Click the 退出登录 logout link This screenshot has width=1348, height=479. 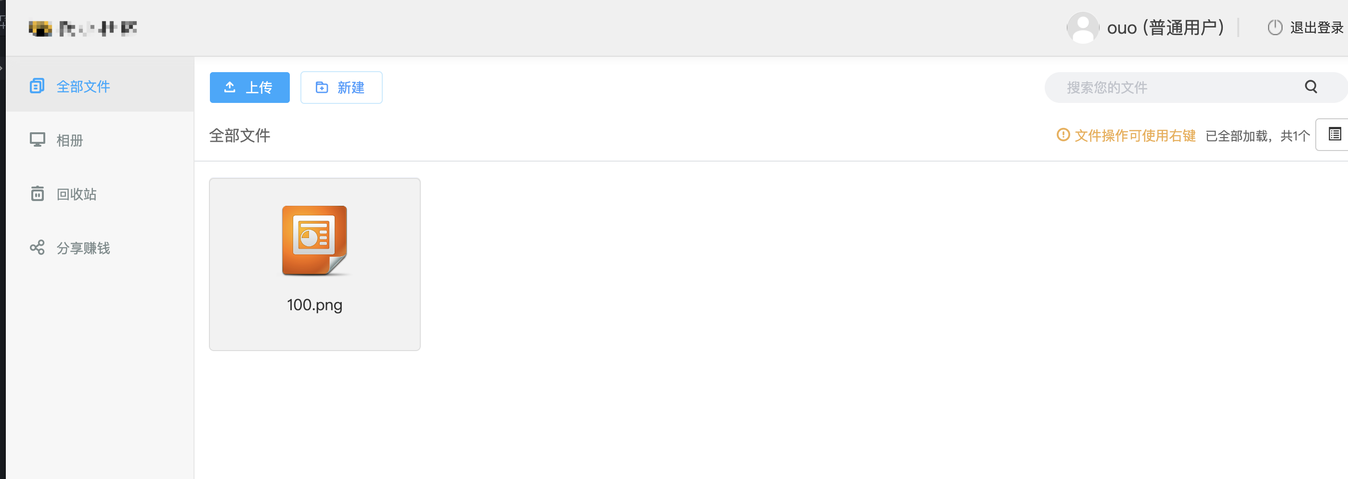pyautogui.click(x=1316, y=28)
